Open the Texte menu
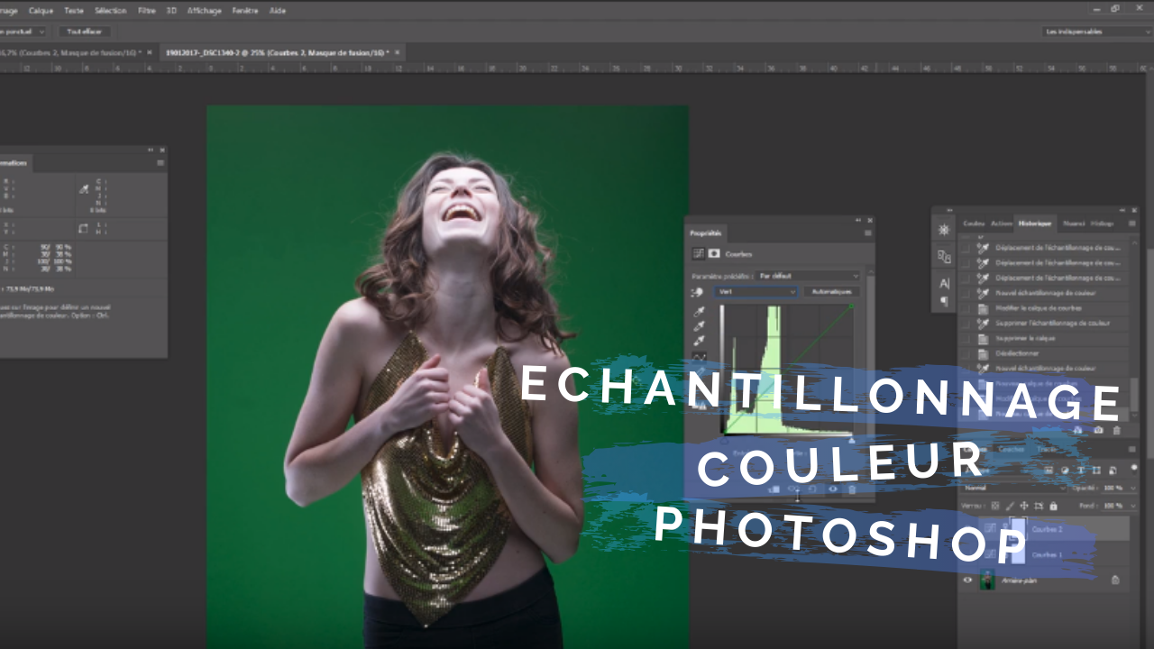 pos(74,10)
